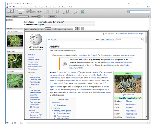Click the Download as PDF link
The height and width of the screenshot is (126, 155).
tap(36, 115)
